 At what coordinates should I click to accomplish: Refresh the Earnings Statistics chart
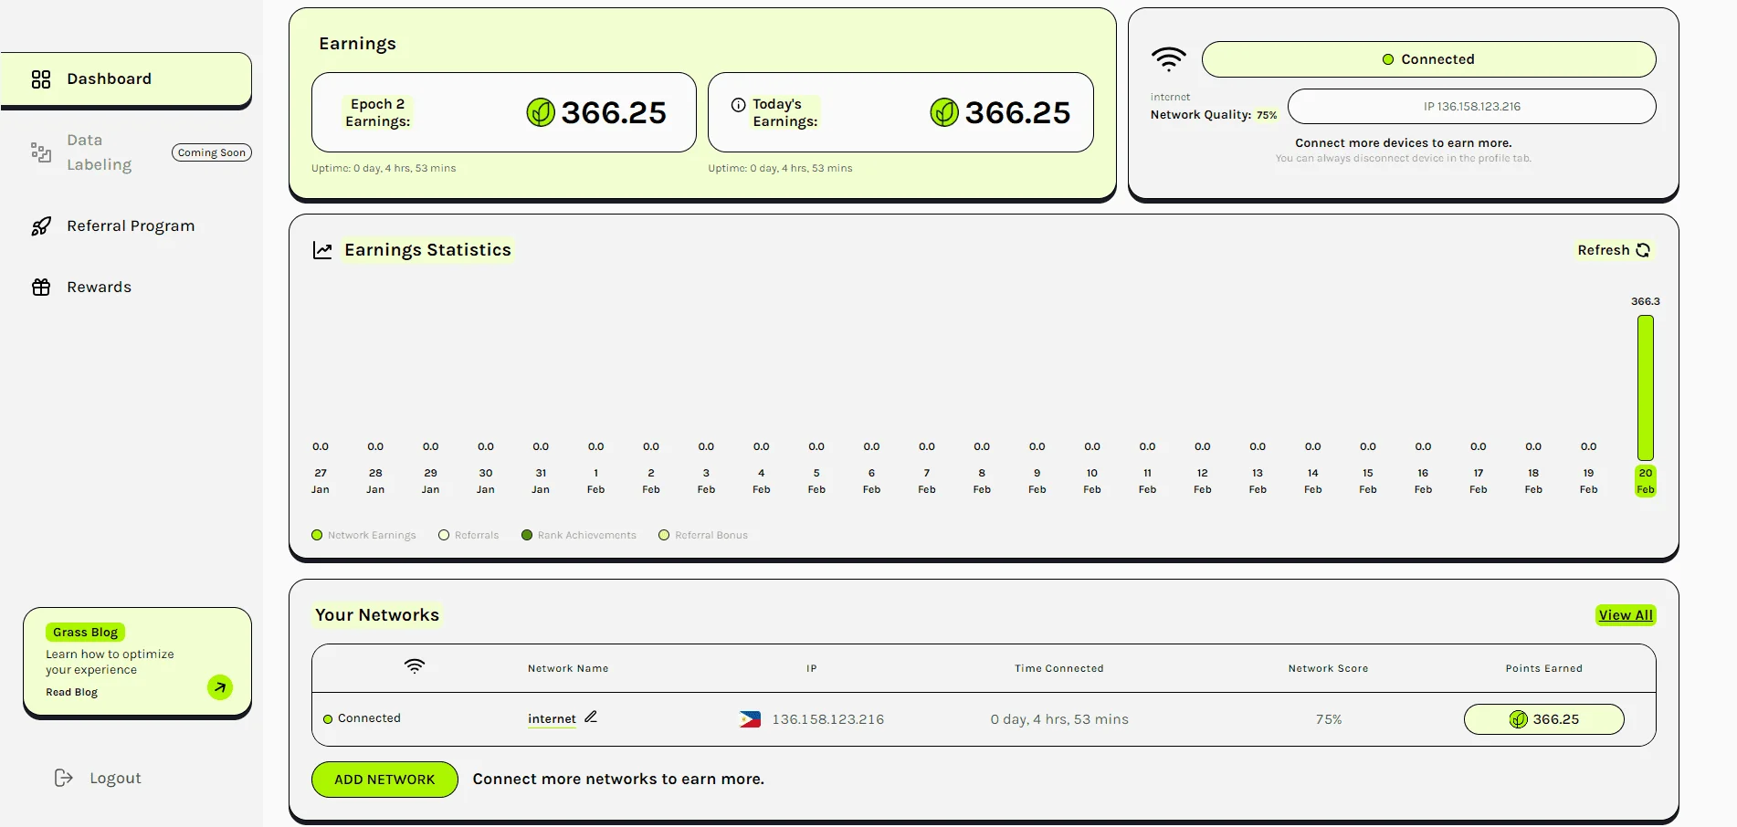coord(1614,250)
